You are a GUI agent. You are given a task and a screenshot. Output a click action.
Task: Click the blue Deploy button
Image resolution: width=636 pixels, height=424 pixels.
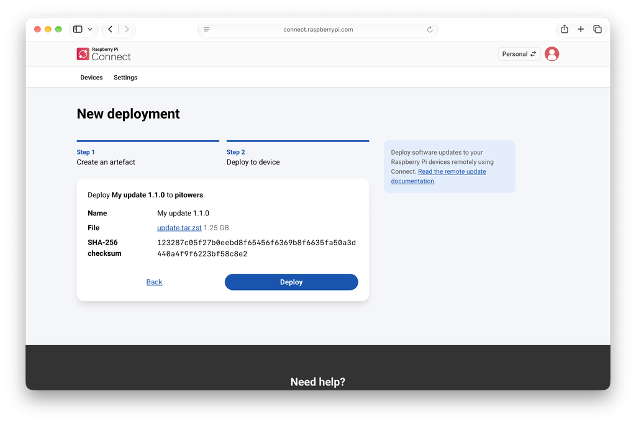click(x=291, y=282)
